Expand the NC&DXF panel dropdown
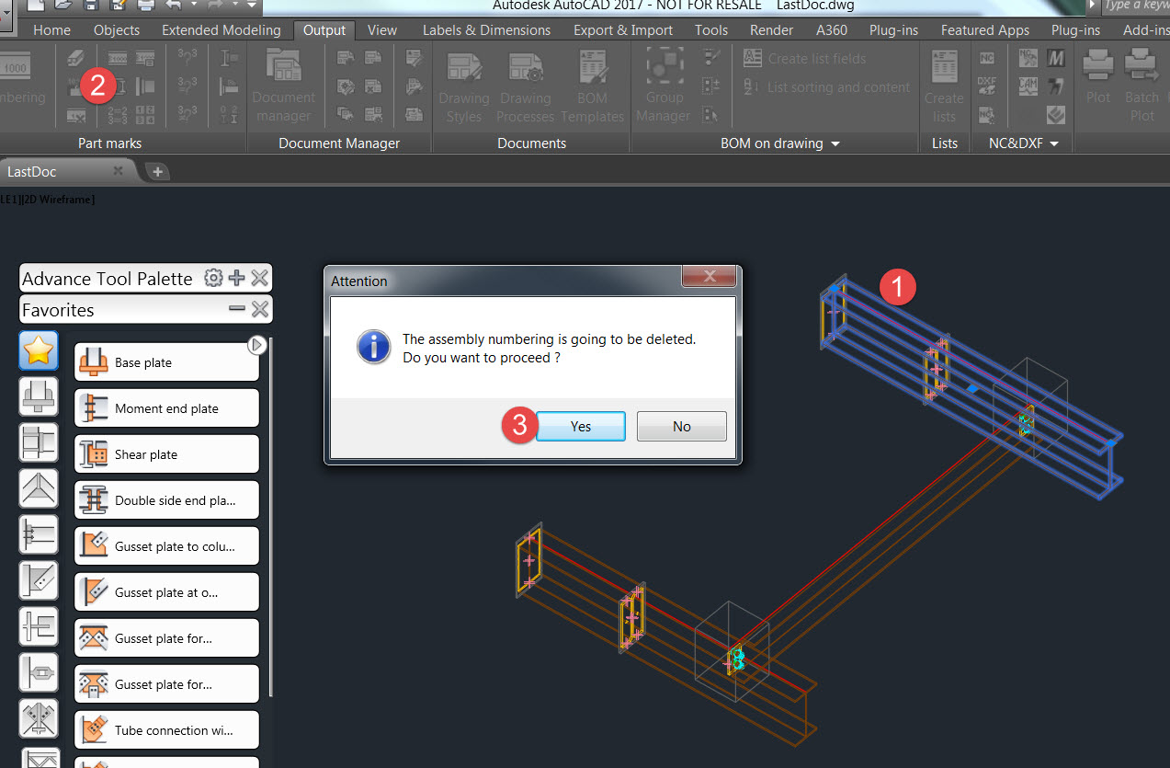The width and height of the screenshot is (1170, 768). (1053, 143)
